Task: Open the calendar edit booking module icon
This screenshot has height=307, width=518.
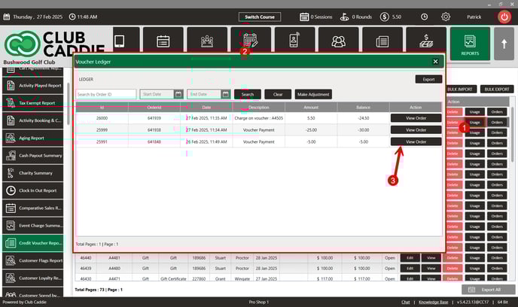Action: pos(251,41)
